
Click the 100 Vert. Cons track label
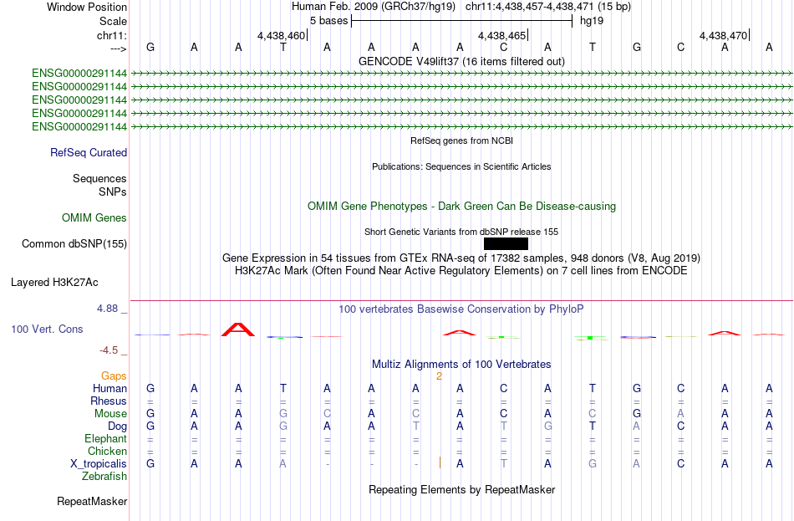point(47,329)
